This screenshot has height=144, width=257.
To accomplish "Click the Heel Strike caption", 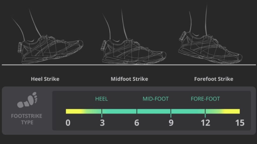I will click(x=45, y=79).
